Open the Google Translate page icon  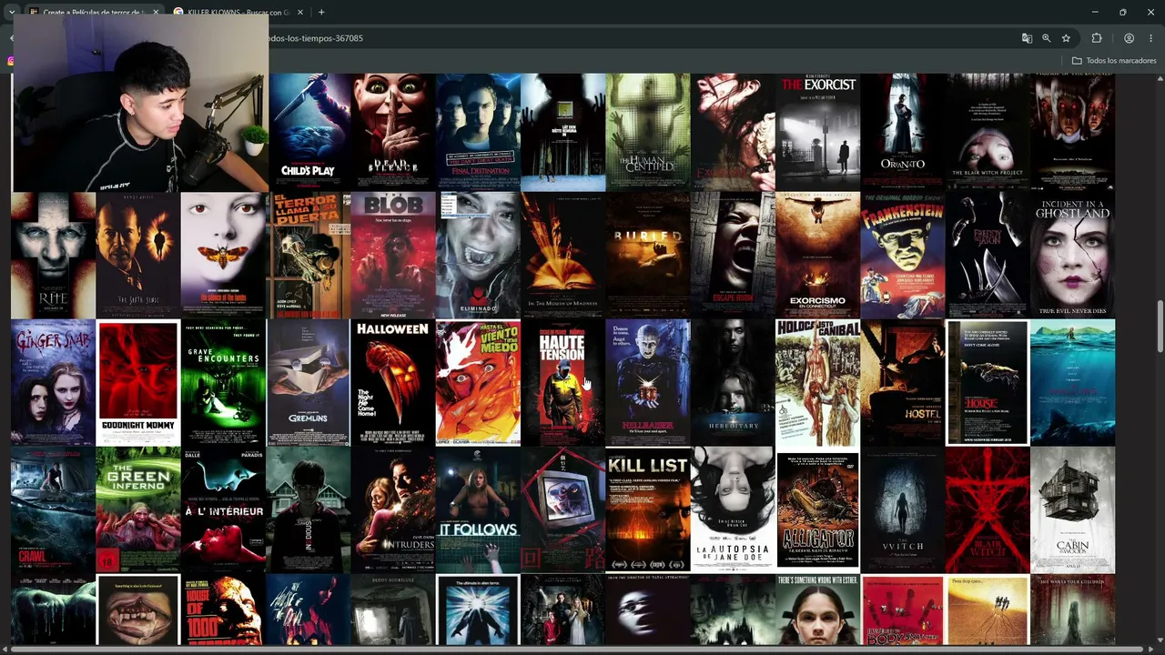tap(1027, 38)
